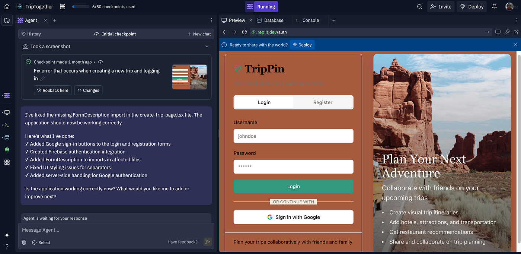Click the globe publishing icon in the sidebar
The width and height of the screenshot is (521, 254).
7,150
